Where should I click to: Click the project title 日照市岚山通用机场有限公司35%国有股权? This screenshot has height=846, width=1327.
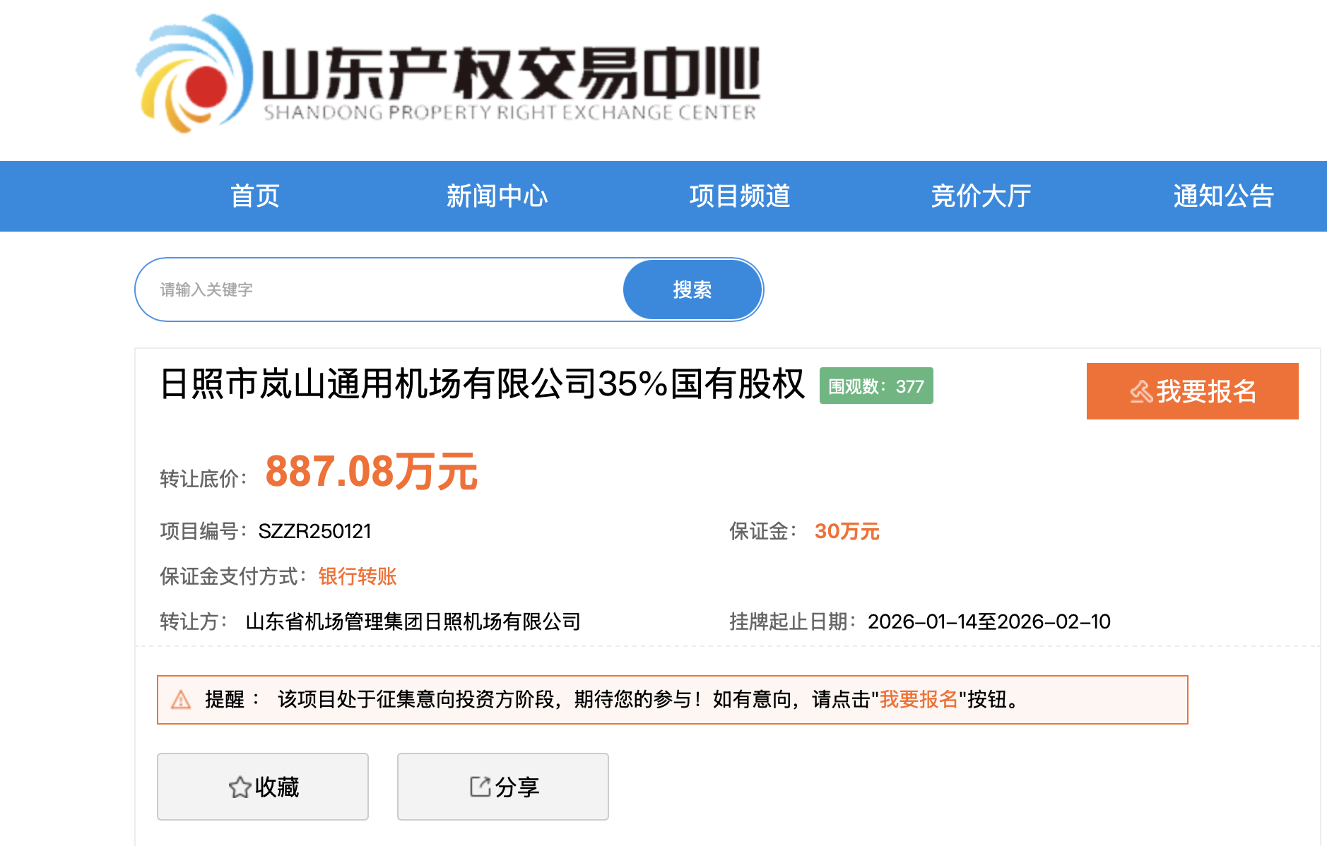point(482,385)
